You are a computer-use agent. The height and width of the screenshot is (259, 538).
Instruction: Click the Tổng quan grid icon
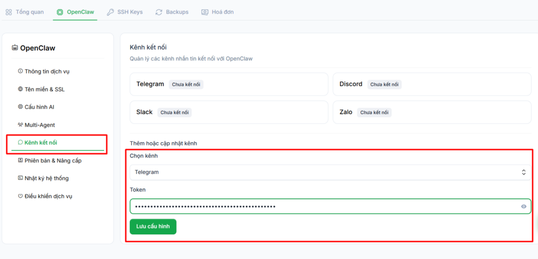pyautogui.click(x=9, y=12)
